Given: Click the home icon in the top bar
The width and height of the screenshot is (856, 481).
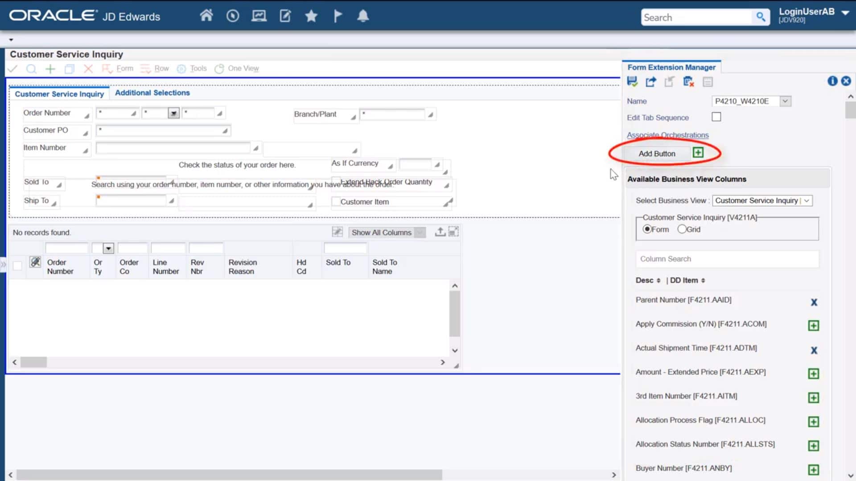Looking at the screenshot, I should (206, 15).
